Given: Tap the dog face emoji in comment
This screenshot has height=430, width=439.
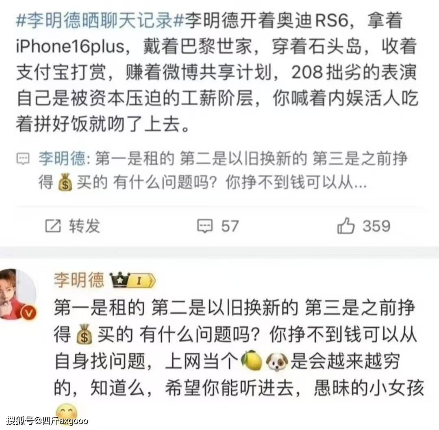Looking at the screenshot, I should (x=277, y=362).
